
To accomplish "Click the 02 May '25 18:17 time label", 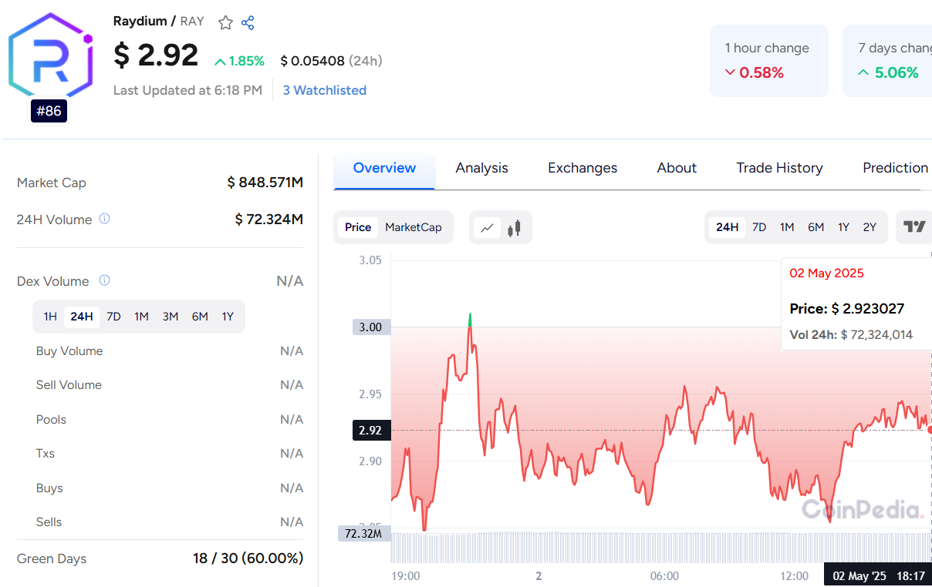I will point(878,576).
